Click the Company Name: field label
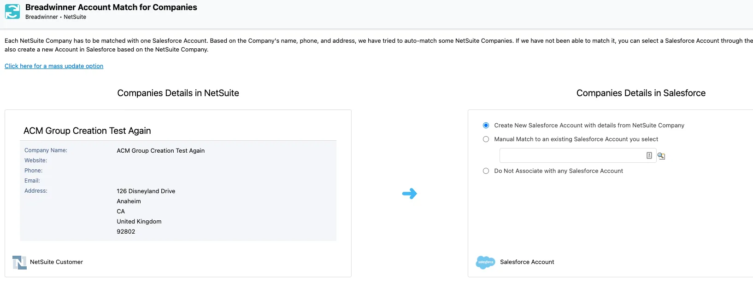 (x=46, y=150)
